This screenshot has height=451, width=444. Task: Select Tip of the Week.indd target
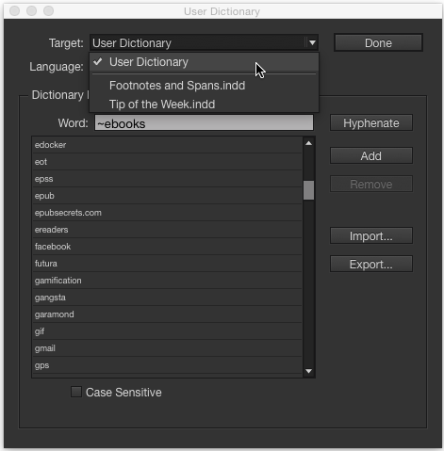coord(205,105)
